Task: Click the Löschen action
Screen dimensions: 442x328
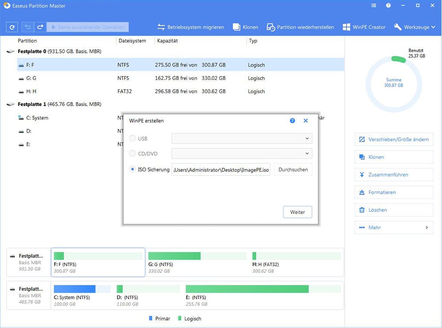Action: click(x=393, y=210)
